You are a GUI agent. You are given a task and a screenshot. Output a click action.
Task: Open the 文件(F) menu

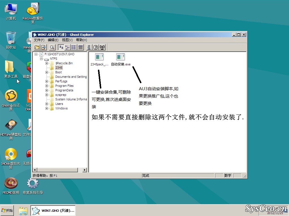pyautogui.click(x=39, y=40)
